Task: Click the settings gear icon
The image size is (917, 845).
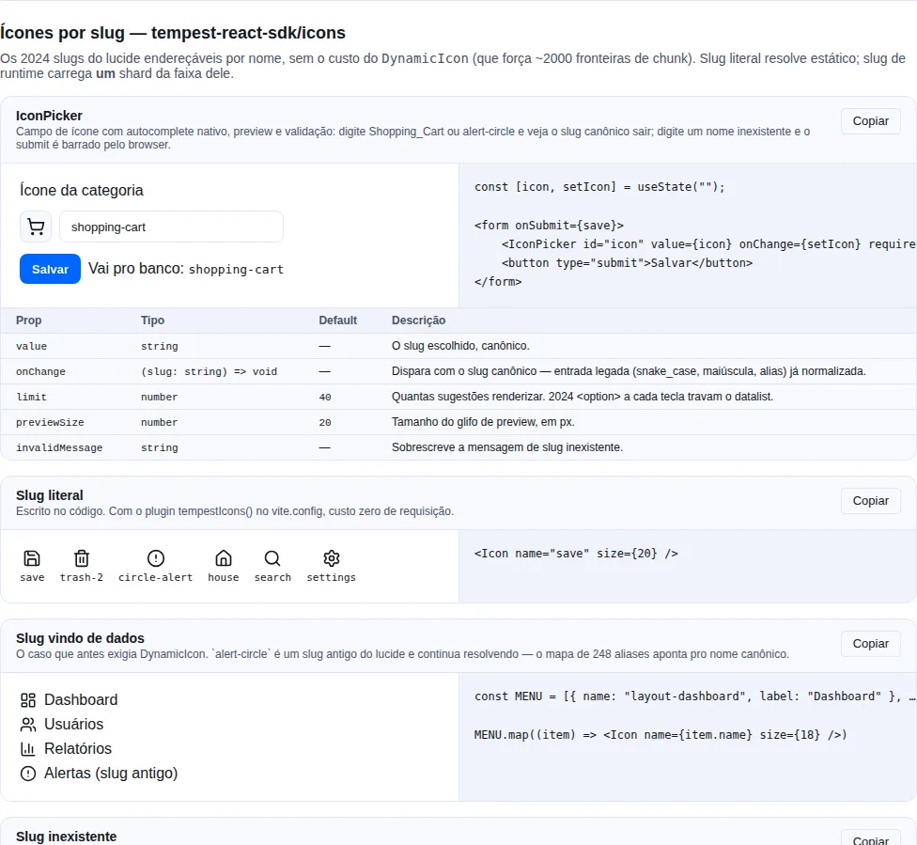Action: (x=331, y=558)
